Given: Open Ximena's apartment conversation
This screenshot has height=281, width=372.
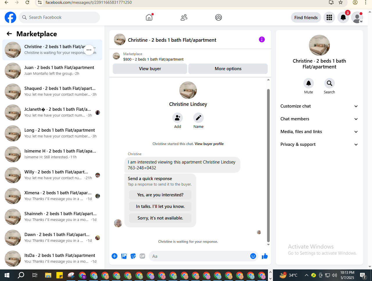Looking at the screenshot, I should [52, 196].
